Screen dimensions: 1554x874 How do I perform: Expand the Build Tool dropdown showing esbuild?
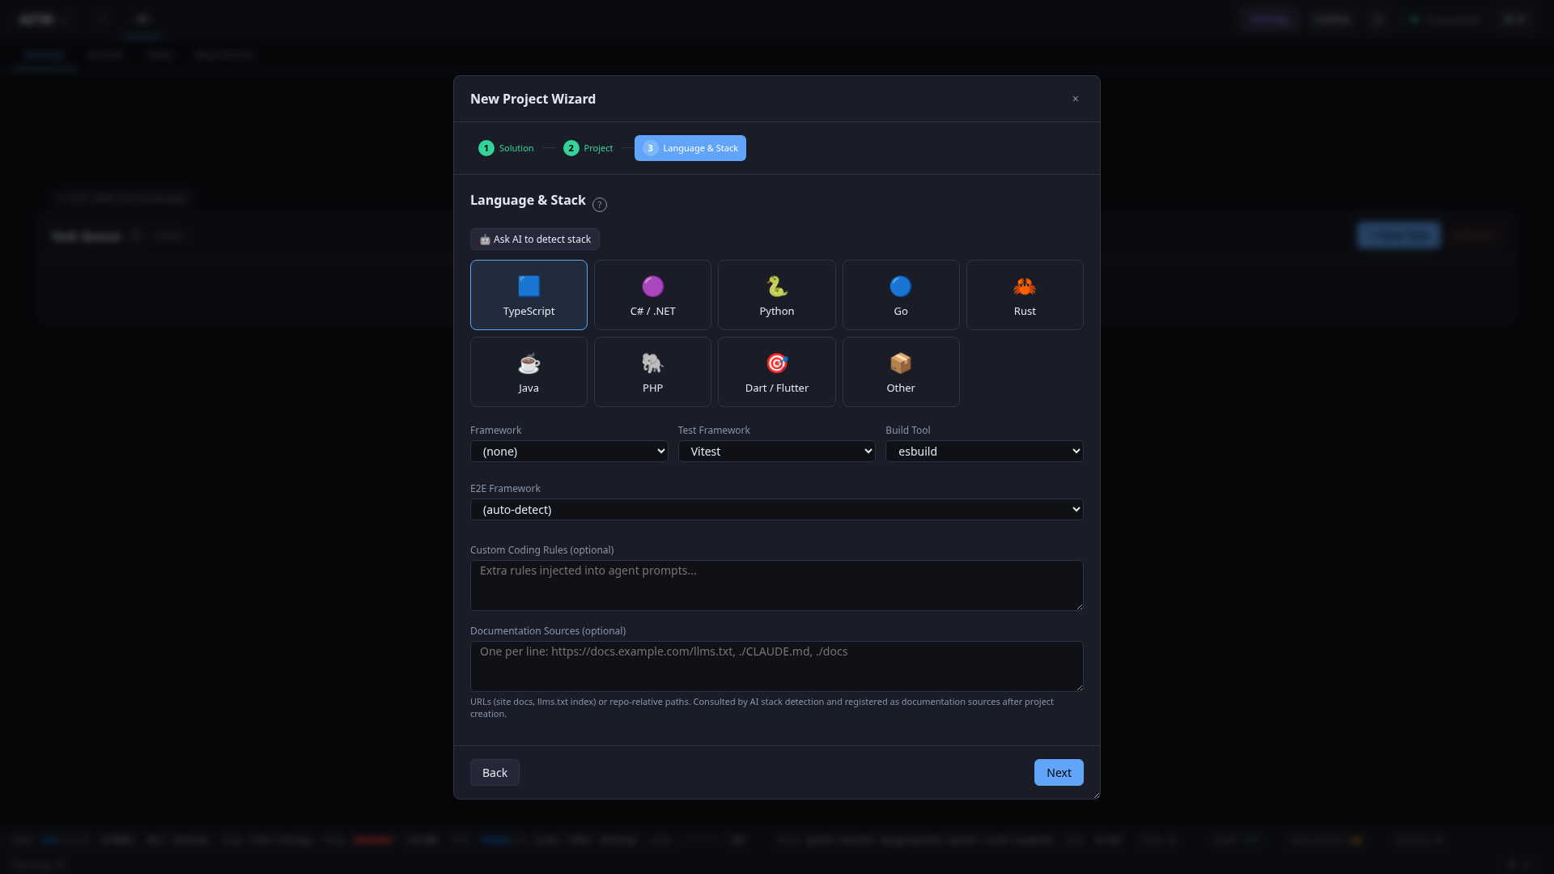(984, 451)
